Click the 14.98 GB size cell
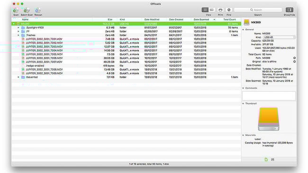The image size is (308, 173). (109, 51)
